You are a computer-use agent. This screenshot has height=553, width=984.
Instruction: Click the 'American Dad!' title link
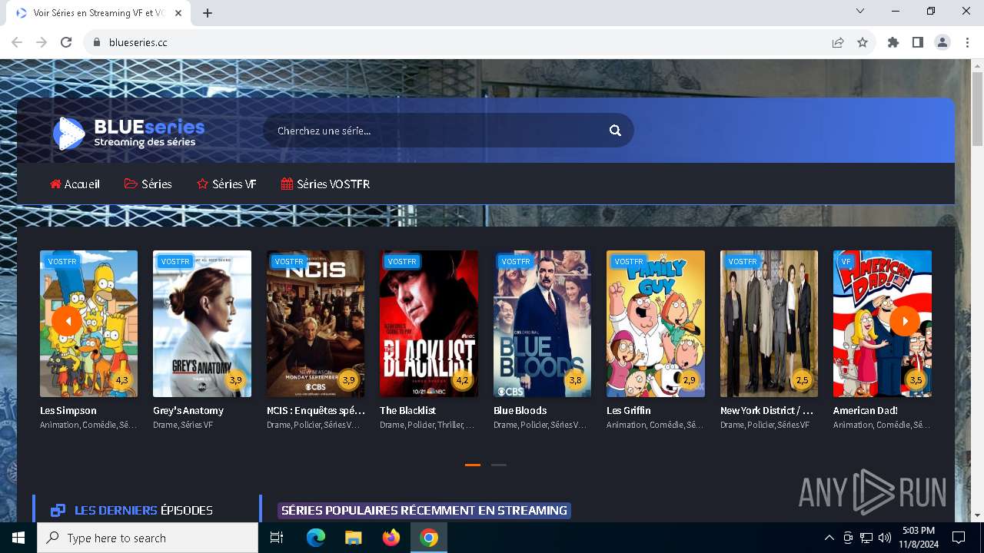tap(866, 411)
